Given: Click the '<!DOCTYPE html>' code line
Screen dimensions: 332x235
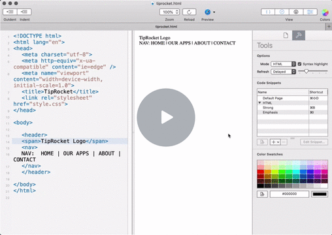Looking at the screenshot, I should [37, 36].
